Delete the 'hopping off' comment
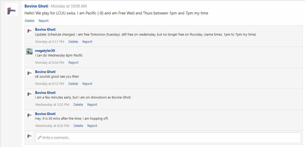This screenshot has width=305, height=147. [78, 126]
